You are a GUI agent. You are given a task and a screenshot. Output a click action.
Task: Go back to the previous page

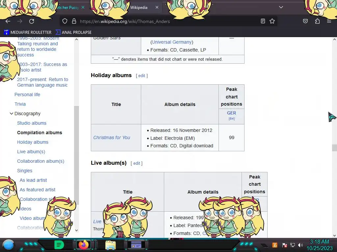pyautogui.click(x=8, y=21)
